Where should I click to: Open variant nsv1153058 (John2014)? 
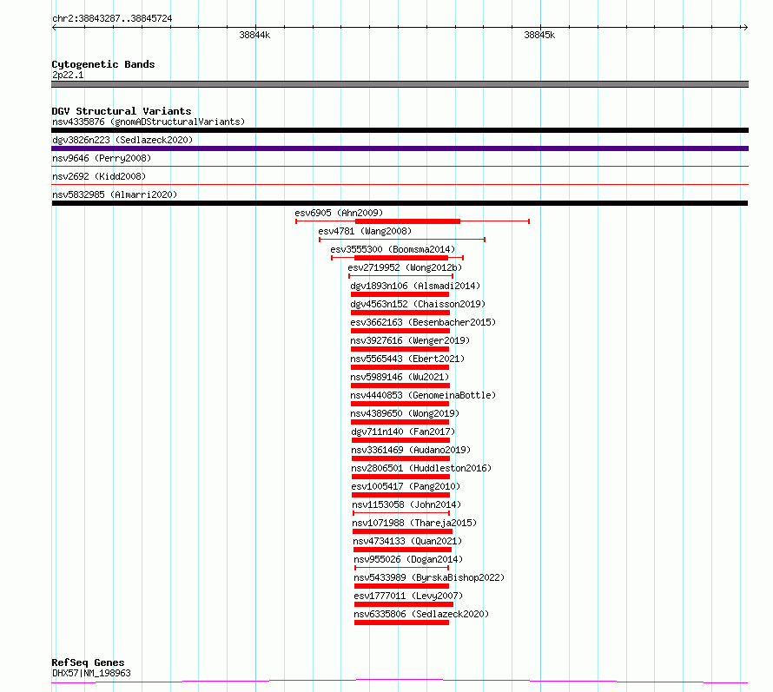pos(406,504)
